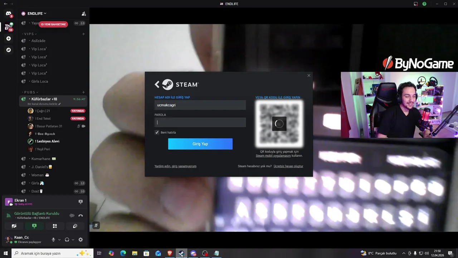Open Brave browser from the taskbar

(170, 253)
